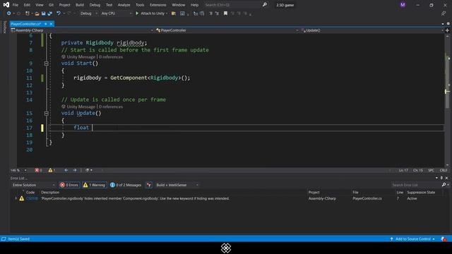Image resolution: width=452 pixels, height=254 pixels.
Task: Open the code cleanup broom icon
Action: (x=87, y=170)
